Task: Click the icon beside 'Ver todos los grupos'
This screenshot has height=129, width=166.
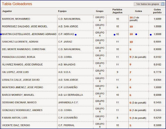Action: tap(162, 4)
